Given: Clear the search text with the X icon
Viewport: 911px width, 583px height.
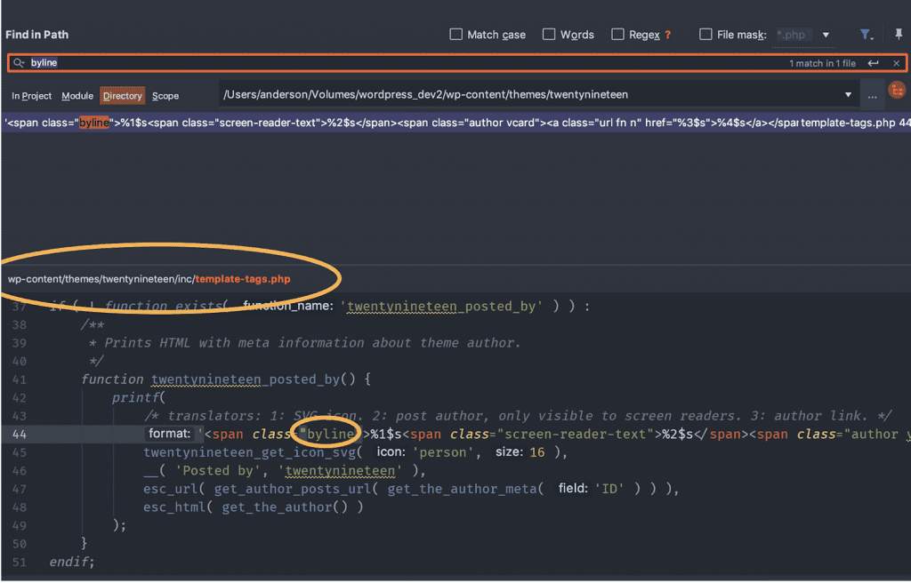Looking at the screenshot, I should 896,63.
